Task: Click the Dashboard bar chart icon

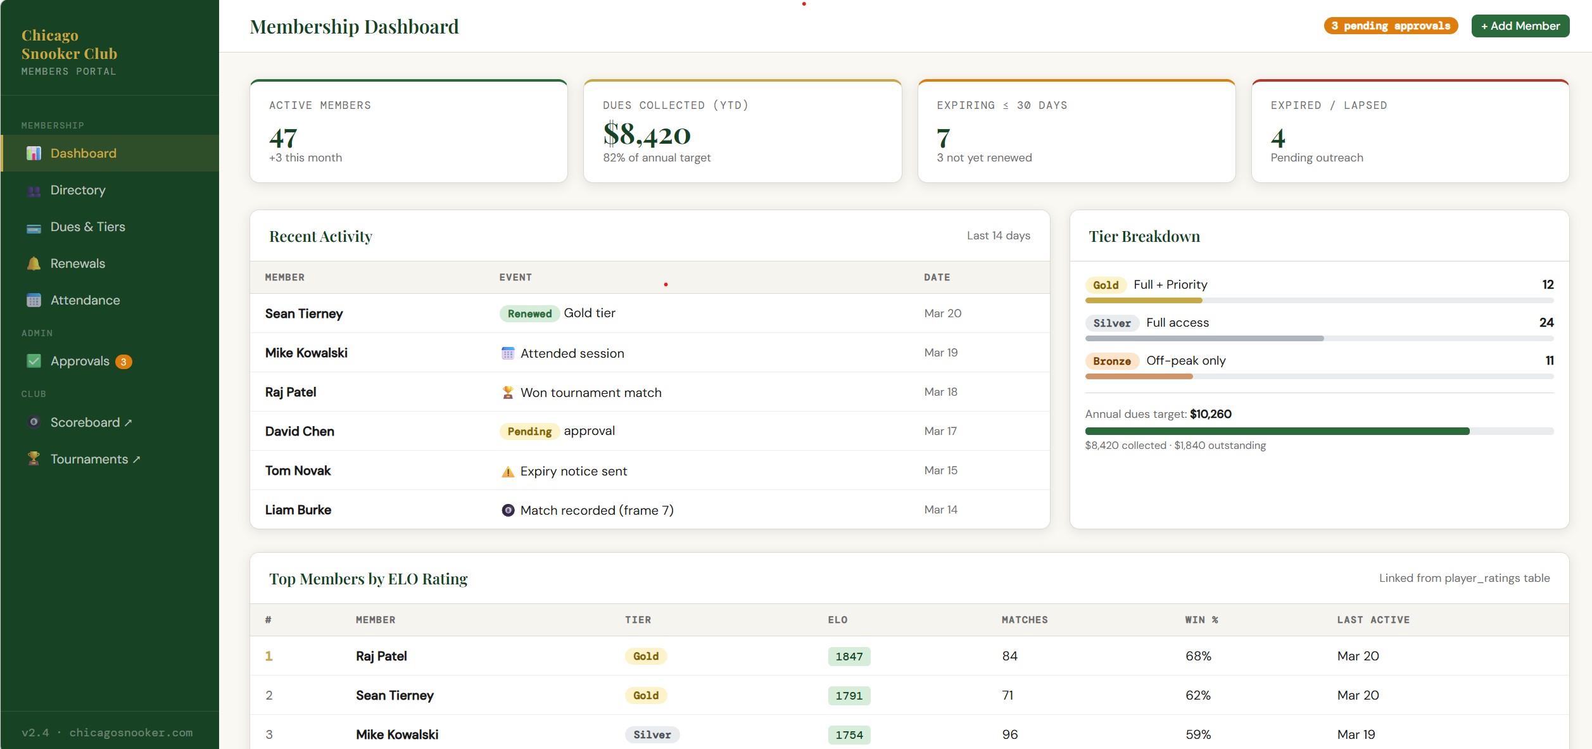Action: 34,153
